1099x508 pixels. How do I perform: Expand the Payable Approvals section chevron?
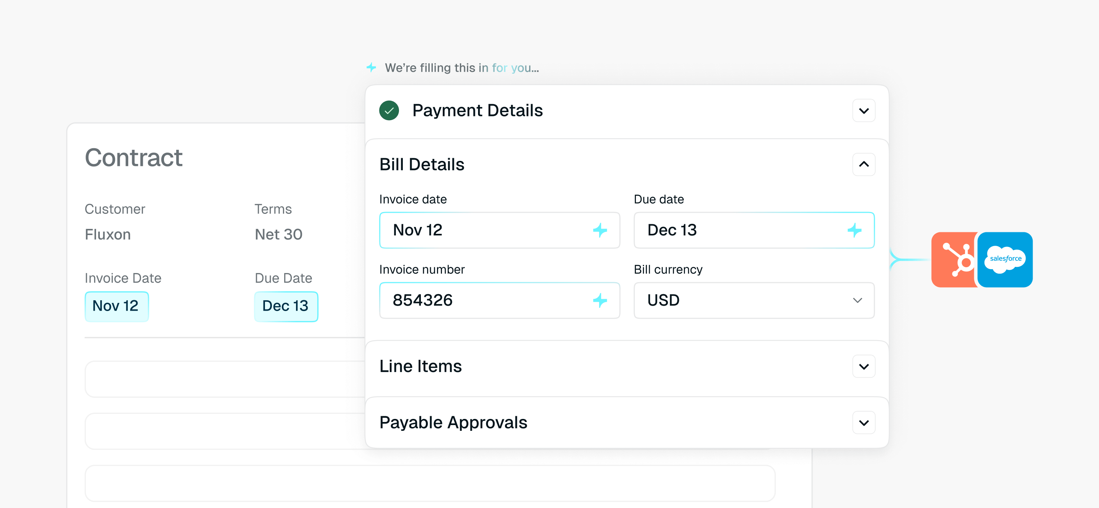coord(864,423)
